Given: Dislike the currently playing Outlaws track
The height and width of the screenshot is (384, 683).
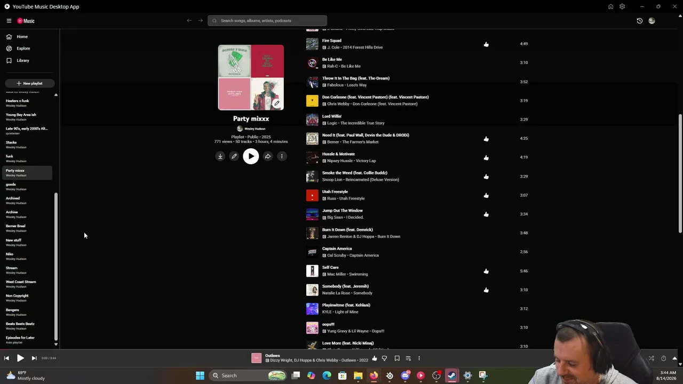Looking at the screenshot, I should click(384, 358).
